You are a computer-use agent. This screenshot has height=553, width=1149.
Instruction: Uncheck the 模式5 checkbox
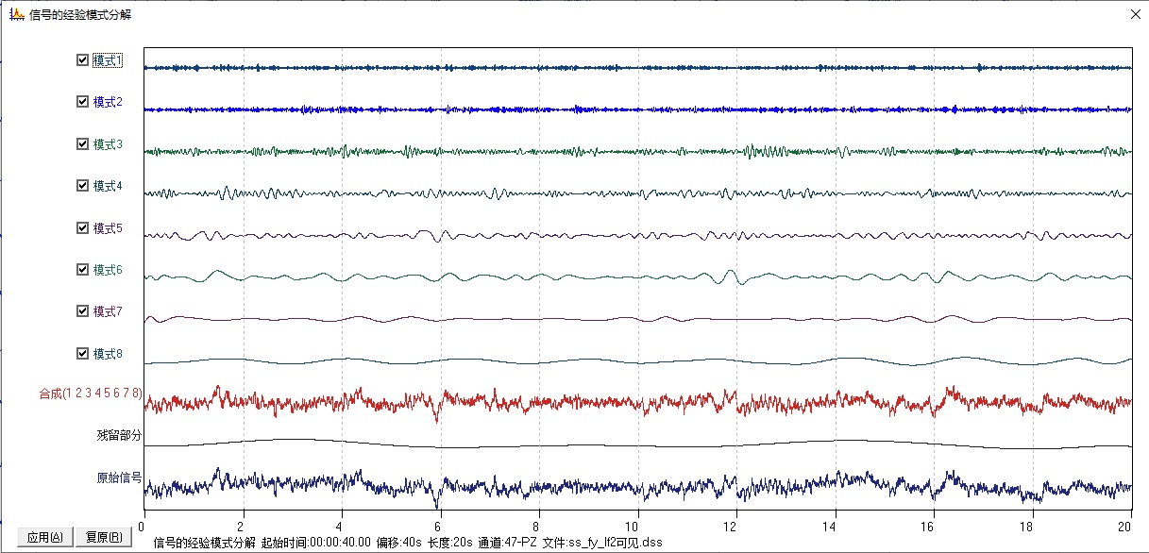pos(83,228)
